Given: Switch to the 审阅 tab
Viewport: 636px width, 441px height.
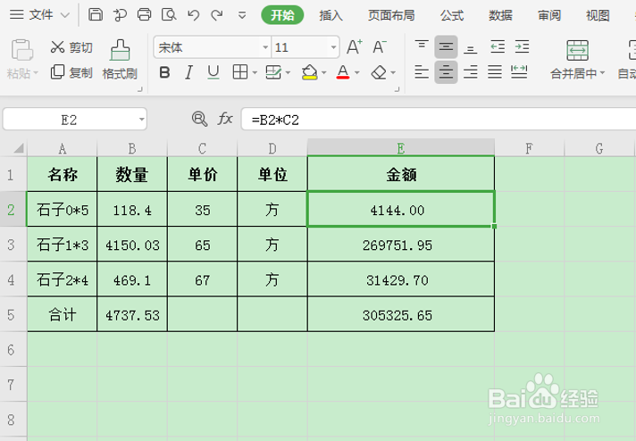Looking at the screenshot, I should pos(549,15).
